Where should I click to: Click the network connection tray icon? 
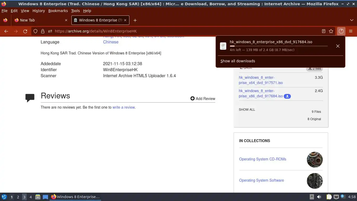tap(336, 197)
